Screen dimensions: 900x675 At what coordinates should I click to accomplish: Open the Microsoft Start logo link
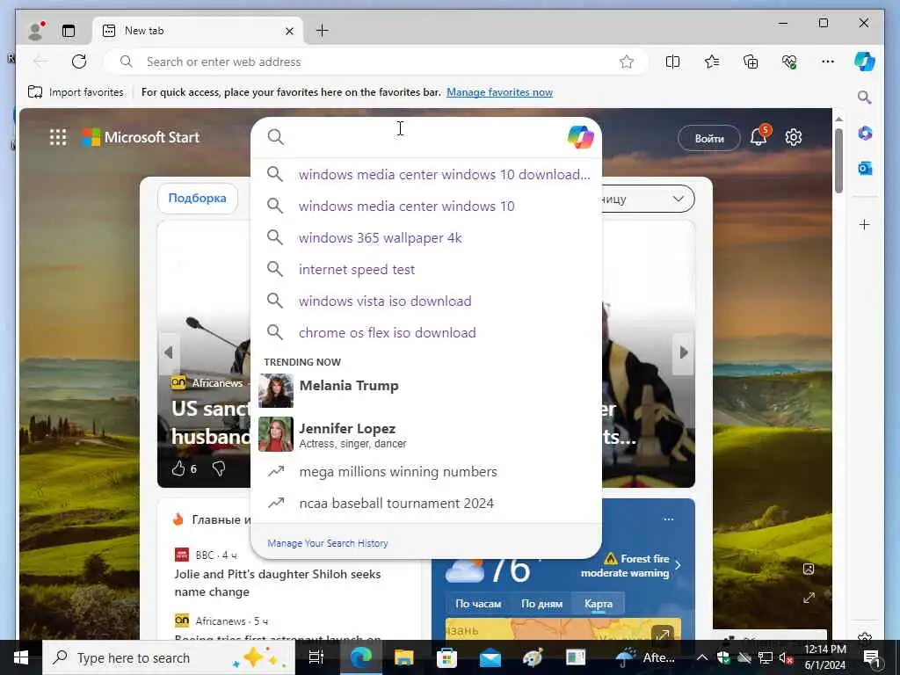[x=141, y=137]
